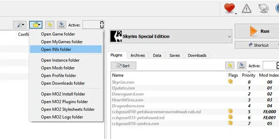279x139 pixels.
Task: Click the Skyrim game logo icon
Action: point(116,36)
